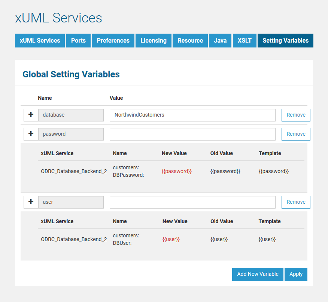Image resolution: width=328 pixels, height=302 pixels.
Task: Select the Setting Variables tab
Action: point(285,41)
